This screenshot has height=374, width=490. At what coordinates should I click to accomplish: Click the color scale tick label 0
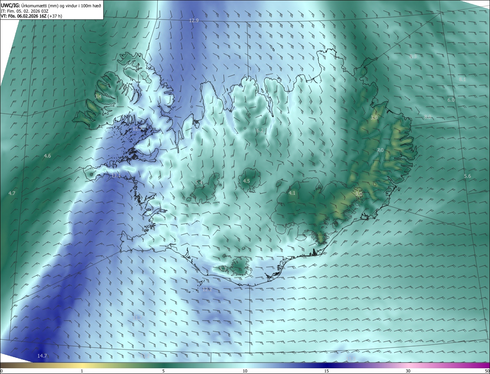click(x=2, y=371)
